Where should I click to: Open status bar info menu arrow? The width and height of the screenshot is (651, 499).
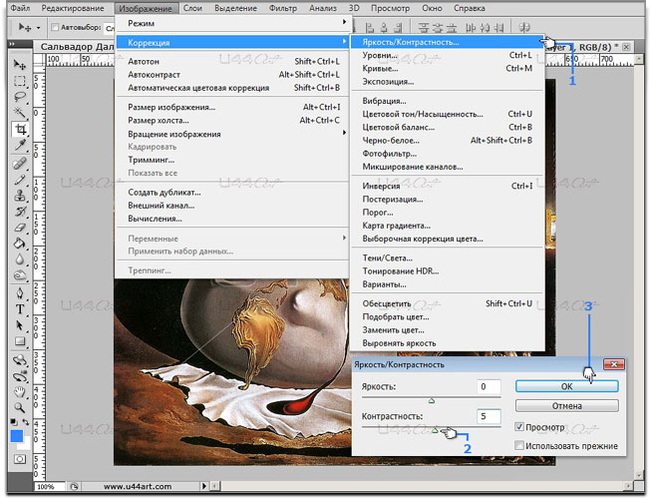(x=204, y=486)
